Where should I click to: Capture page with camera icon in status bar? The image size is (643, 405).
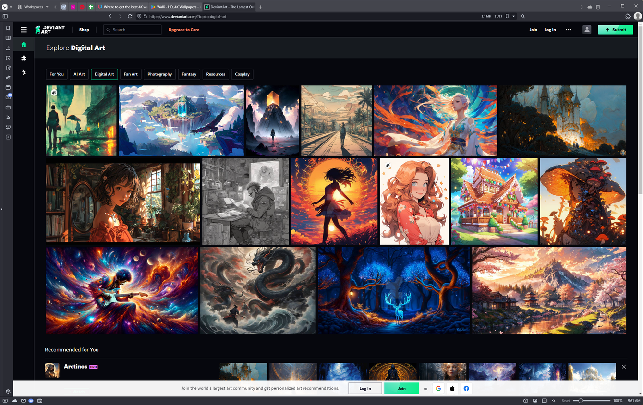coord(526,400)
